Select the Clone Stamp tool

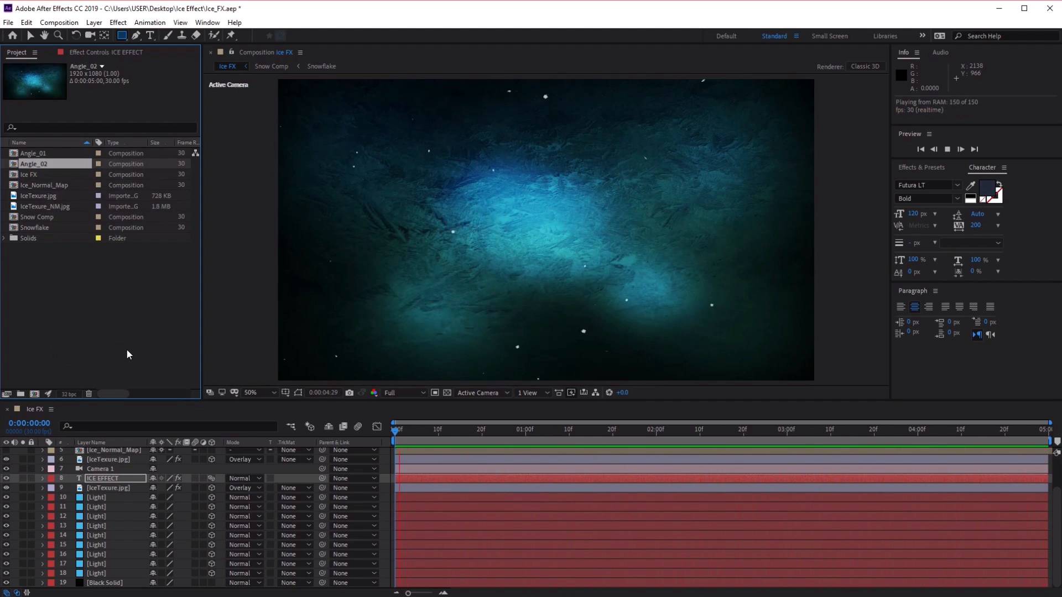183,35
